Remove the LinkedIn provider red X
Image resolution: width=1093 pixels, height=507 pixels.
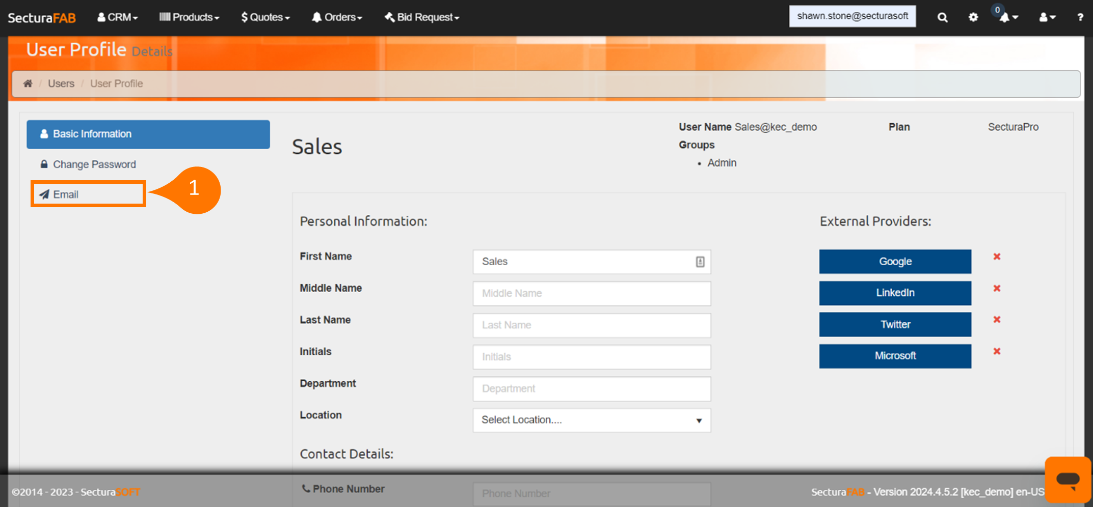(997, 289)
